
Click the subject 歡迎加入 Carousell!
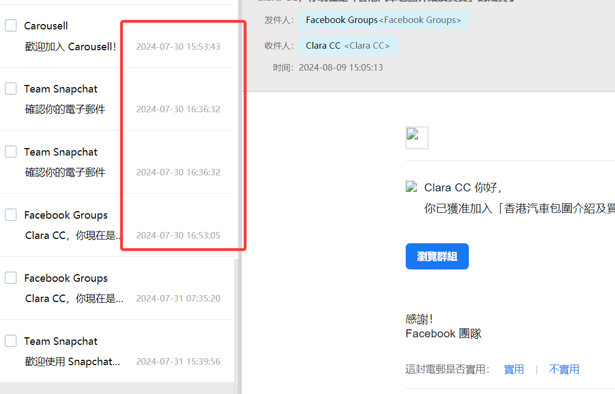coord(71,47)
